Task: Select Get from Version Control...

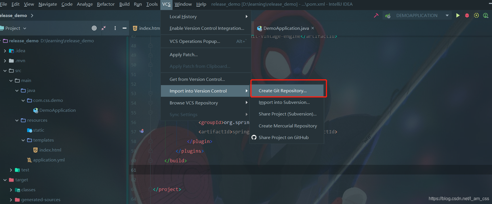Action: pyautogui.click(x=206, y=79)
